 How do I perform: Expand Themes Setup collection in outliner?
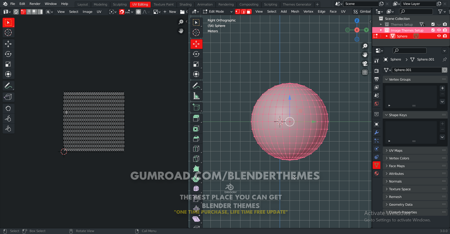pos(381,25)
